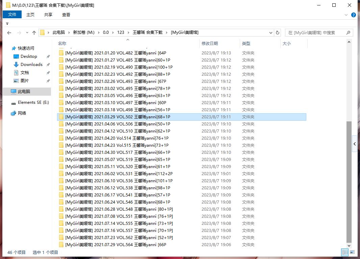Open Downloads in the navigation pane
360x259 pixels.
(31, 65)
